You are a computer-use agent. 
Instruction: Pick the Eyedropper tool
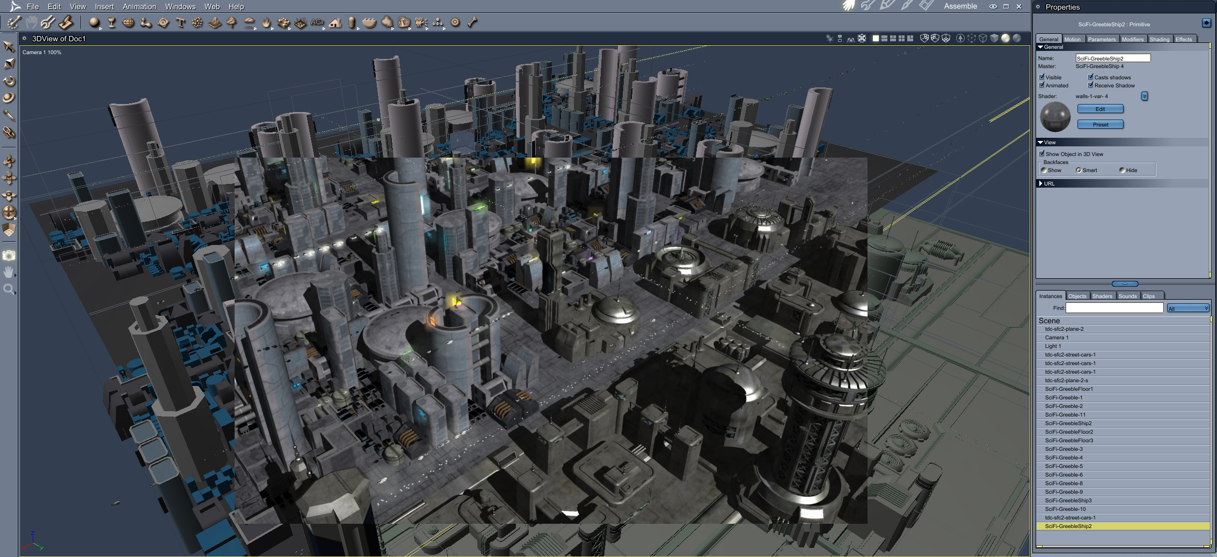[x=9, y=115]
